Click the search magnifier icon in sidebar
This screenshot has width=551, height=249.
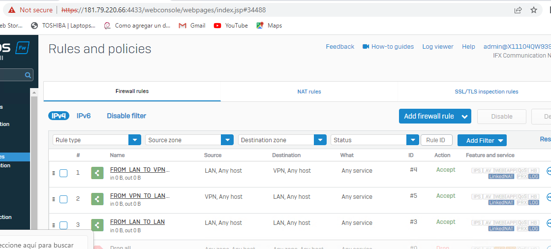click(28, 75)
